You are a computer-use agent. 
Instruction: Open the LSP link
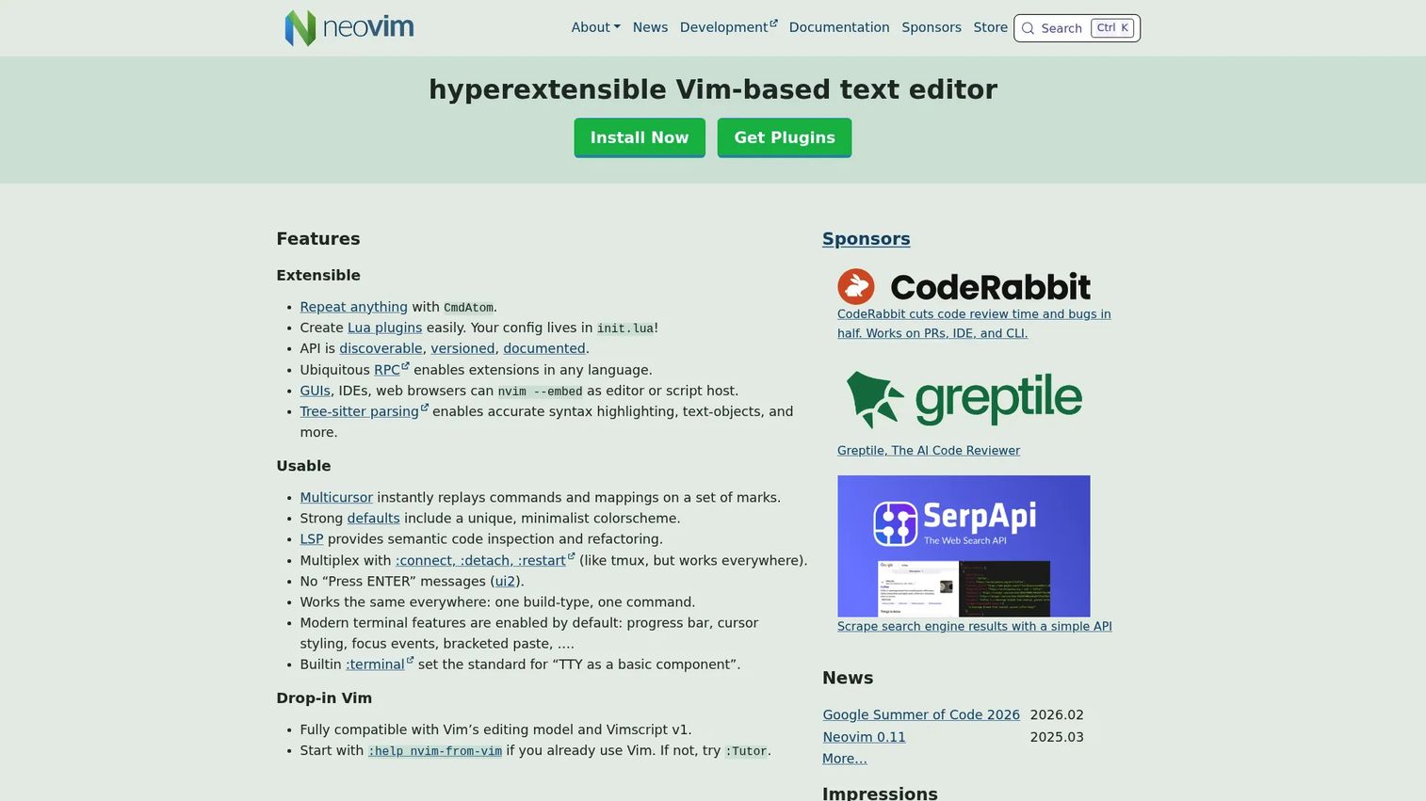(x=311, y=539)
